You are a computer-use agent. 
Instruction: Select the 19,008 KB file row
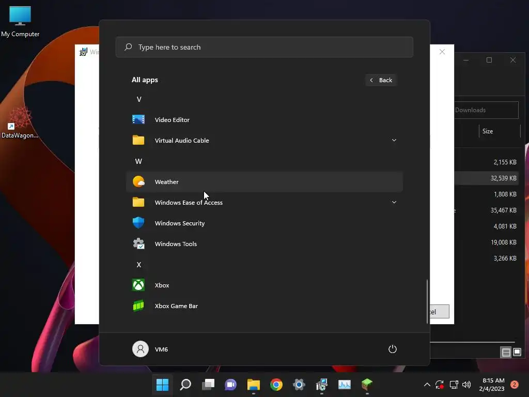486,242
